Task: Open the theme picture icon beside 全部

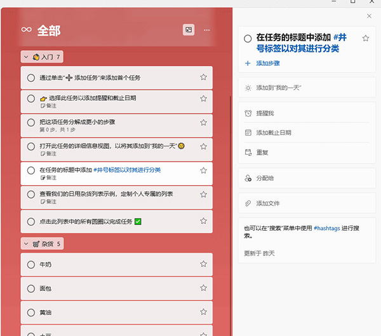Action: [x=188, y=30]
